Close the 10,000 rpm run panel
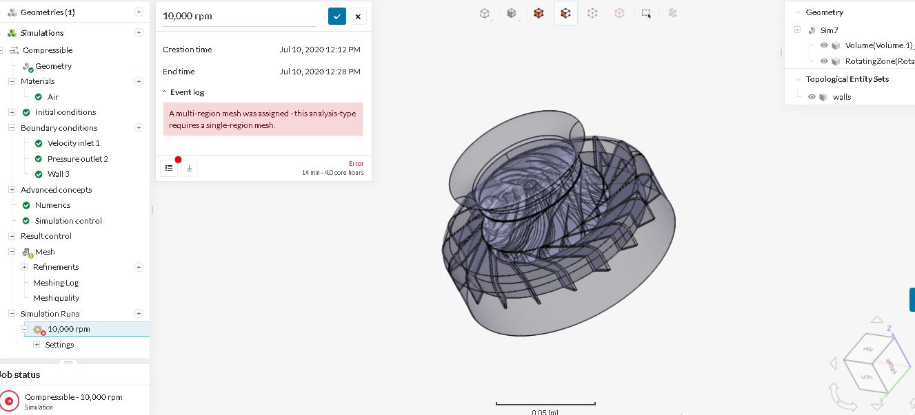Screen dimensions: 915x415 pos(358,17)
